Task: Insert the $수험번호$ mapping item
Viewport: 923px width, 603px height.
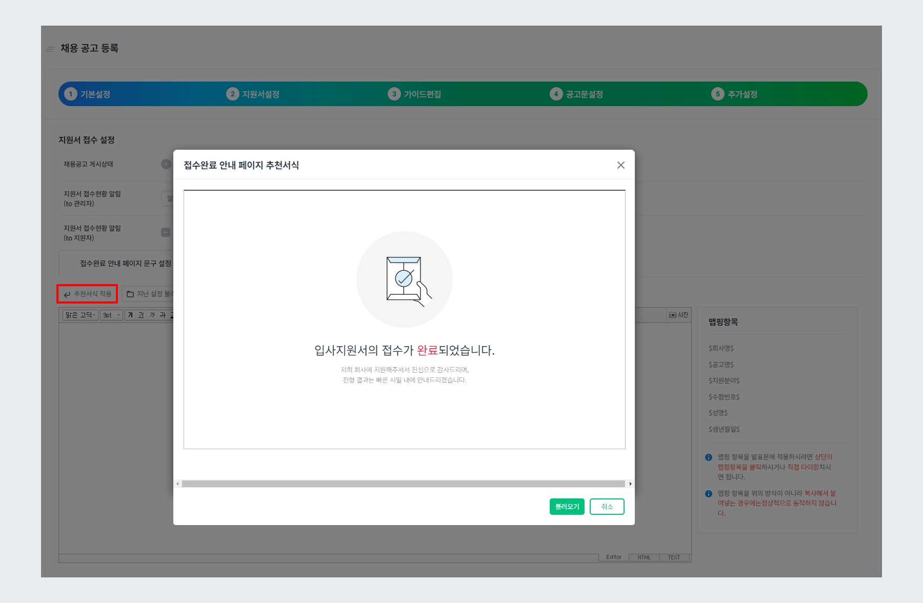Action: point(724,397)
